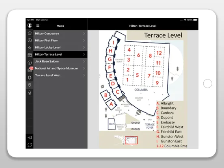This screenshot has width=224, height=168.
Task: Expand Jack Rose Saloon row chevron
Action: pos(84,61)
